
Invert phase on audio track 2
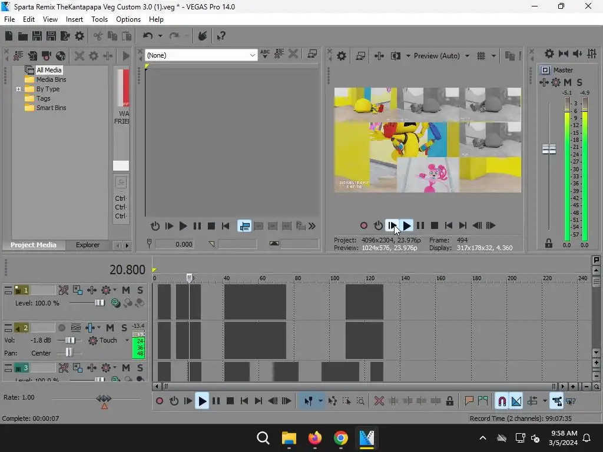point(76,328)
